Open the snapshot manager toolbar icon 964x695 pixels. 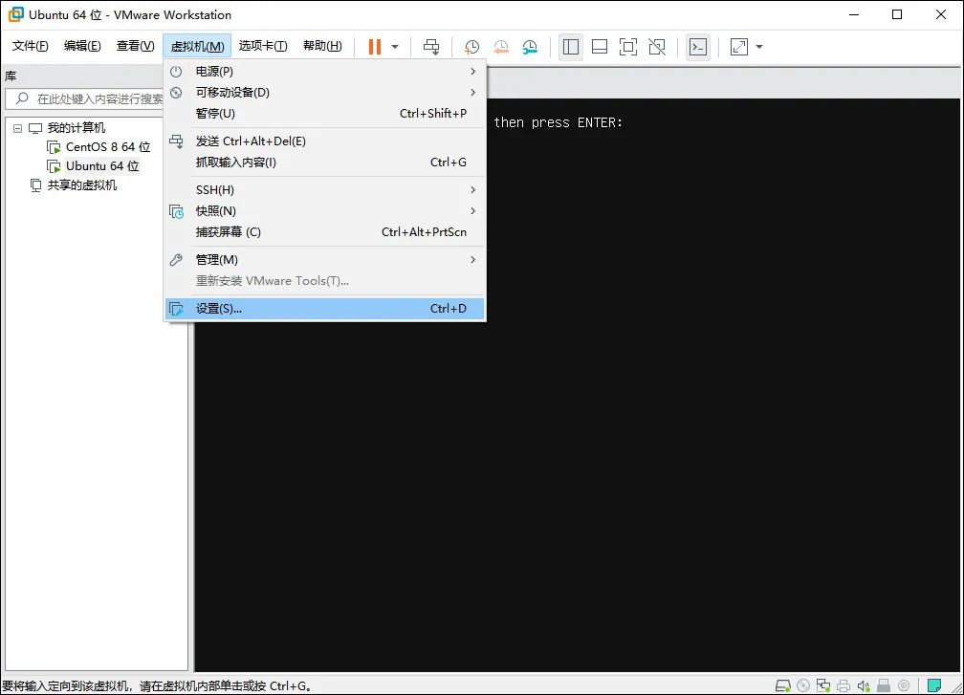click(530, 47)
